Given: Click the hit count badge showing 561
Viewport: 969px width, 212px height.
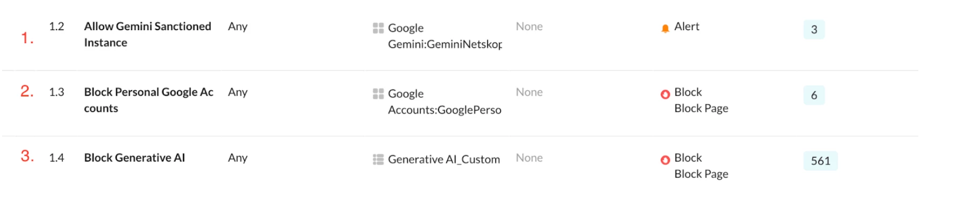Looking at the screenshot, I should coord(820,161).
